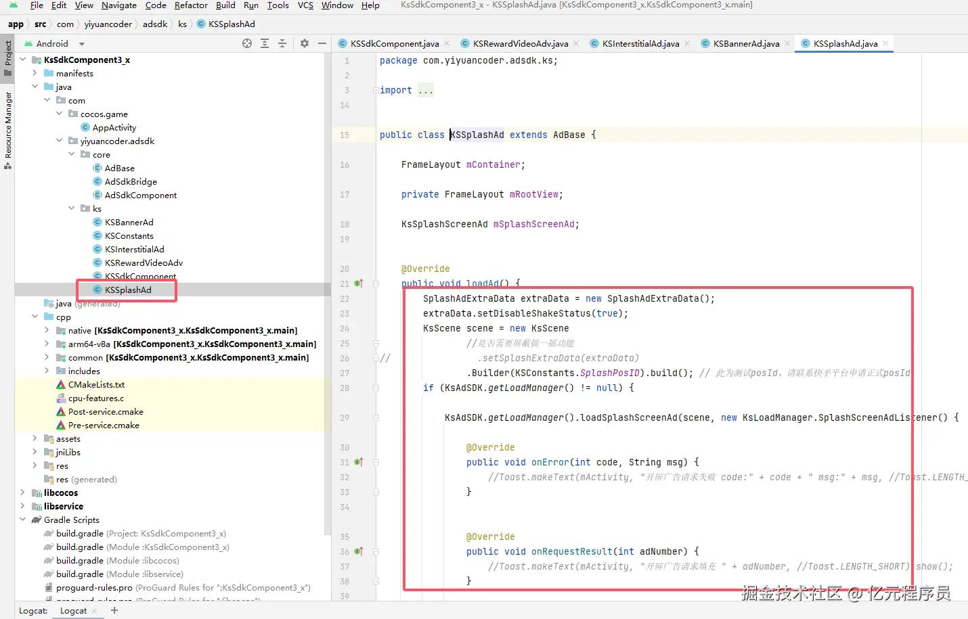Image resolution: width=968 pixels, height=619 pixels.
Task: Expand the manifests folder
Action: [35, 73]
